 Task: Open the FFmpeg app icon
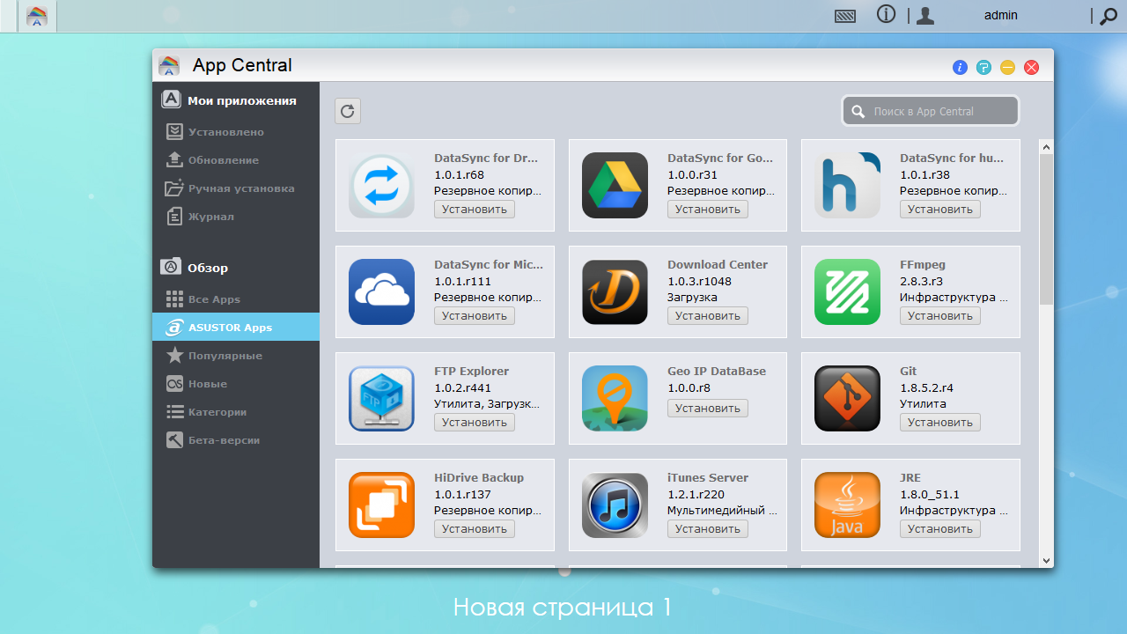click(x=847, y=291)
